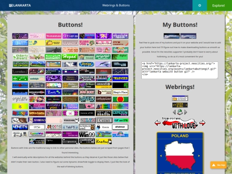Viewport: 232px width, 174px height.
Task: Open the 'Cezarr' site button
Action: (104, 120)
